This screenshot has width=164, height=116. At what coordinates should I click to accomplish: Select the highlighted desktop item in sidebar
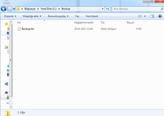8,33
